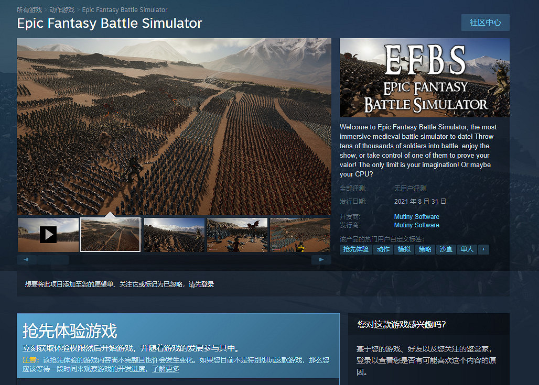The image size is (539, 385).
Task: Switch to the Epic Fantasy Battle Simulator breadcrumb
Action: pos(125,9)
